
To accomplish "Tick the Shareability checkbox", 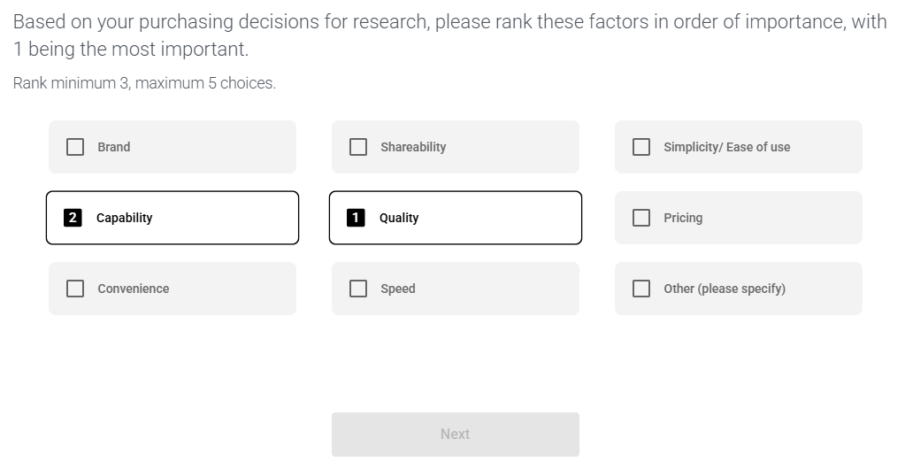I will tap(358, 147).
